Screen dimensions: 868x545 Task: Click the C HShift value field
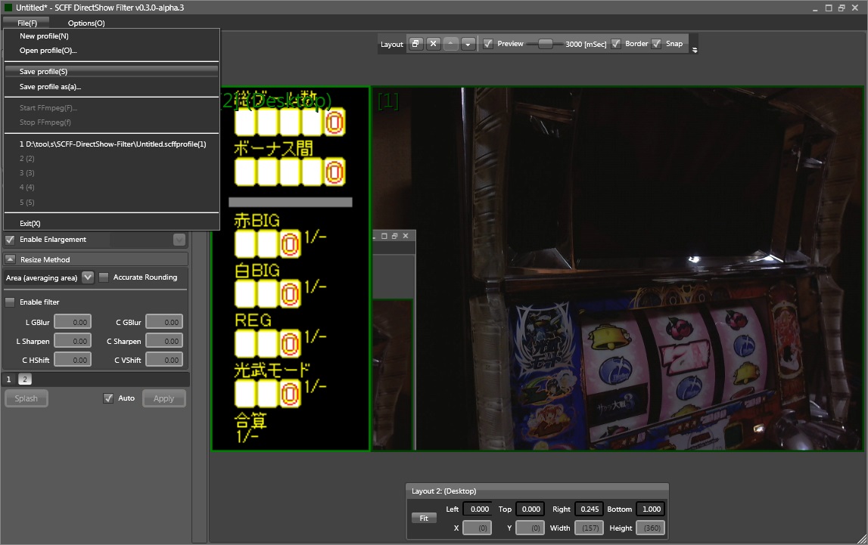coord(73,360)
